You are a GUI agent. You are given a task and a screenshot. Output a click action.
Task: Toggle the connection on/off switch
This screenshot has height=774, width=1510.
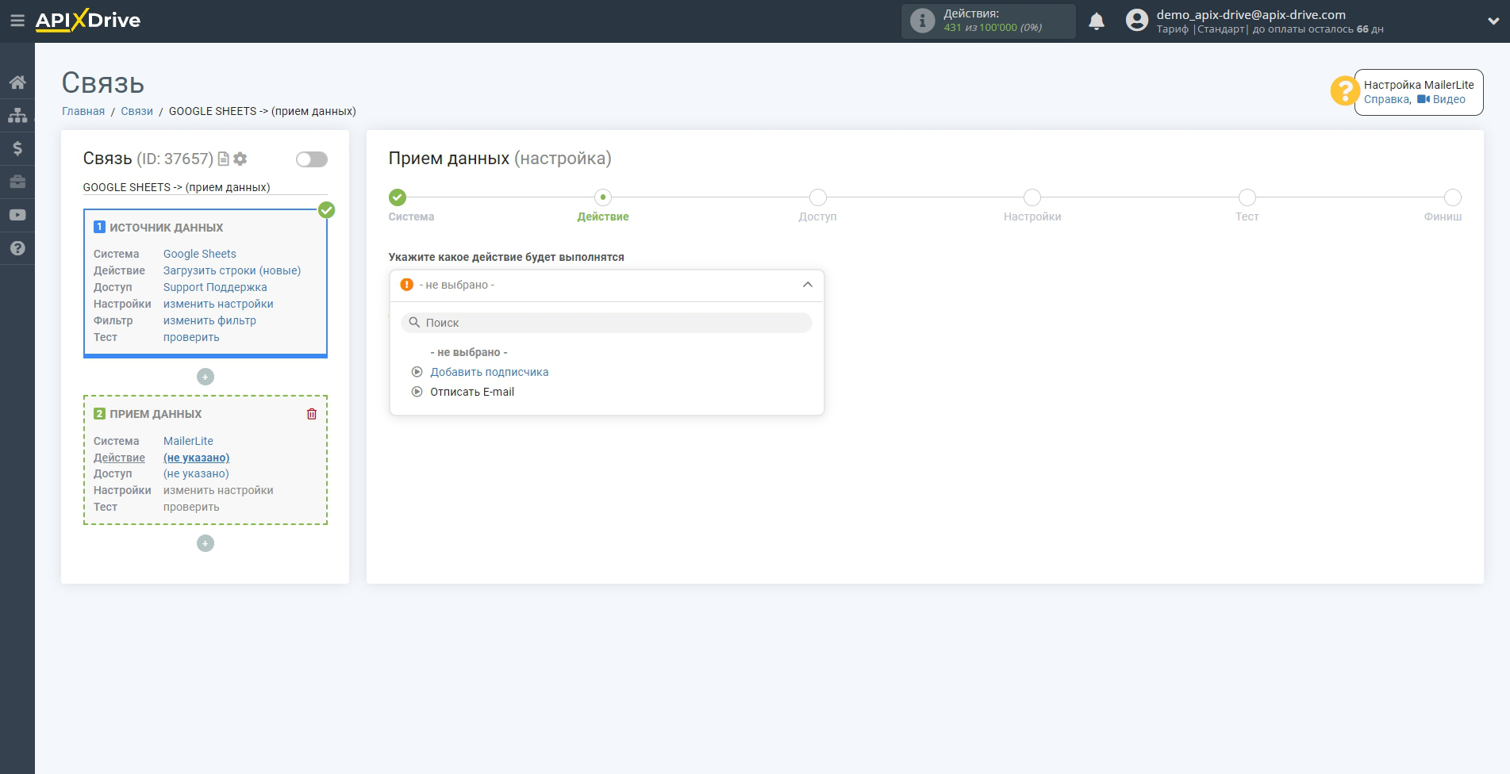(x=312, y=159)
